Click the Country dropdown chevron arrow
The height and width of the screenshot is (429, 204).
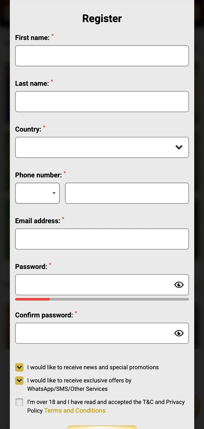point(179,147)
